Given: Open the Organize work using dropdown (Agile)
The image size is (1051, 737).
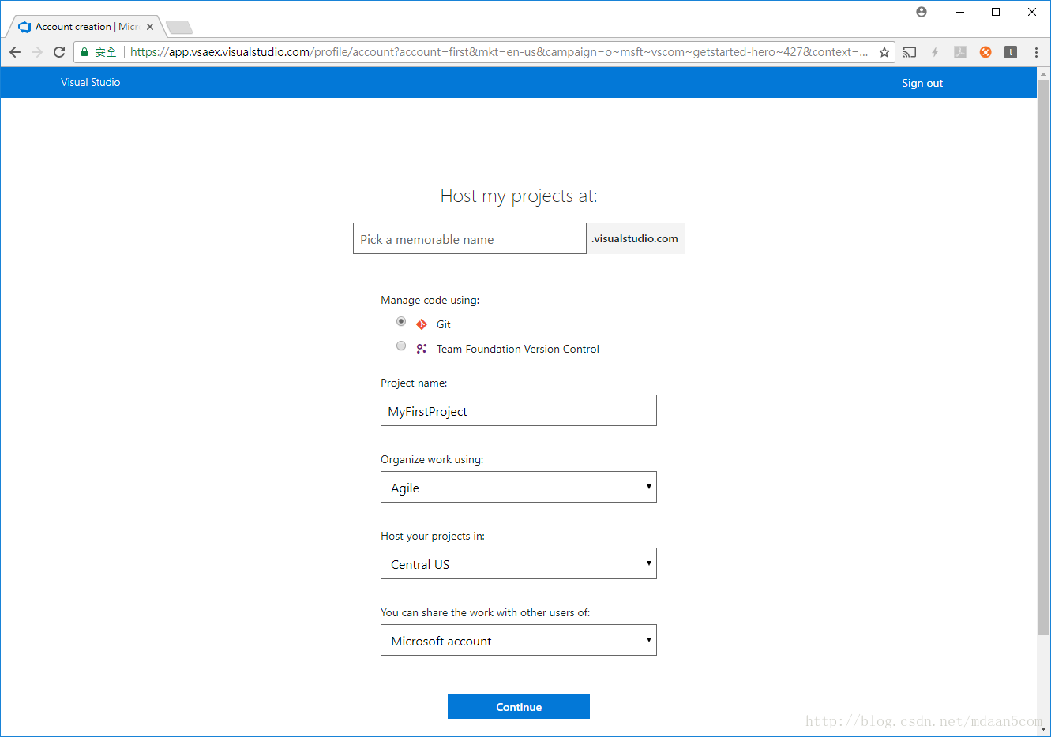Looking at the screenshot, I should (519, 487).
